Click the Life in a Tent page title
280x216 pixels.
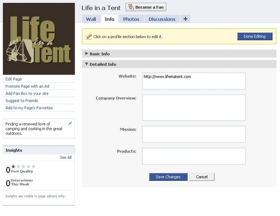coord(101,8)
